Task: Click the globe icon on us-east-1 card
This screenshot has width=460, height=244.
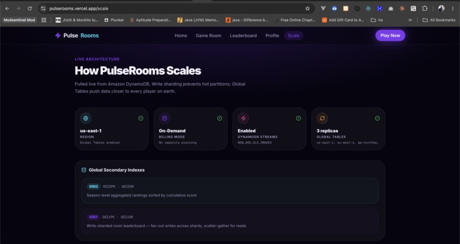Action: (x=86, y=118)
